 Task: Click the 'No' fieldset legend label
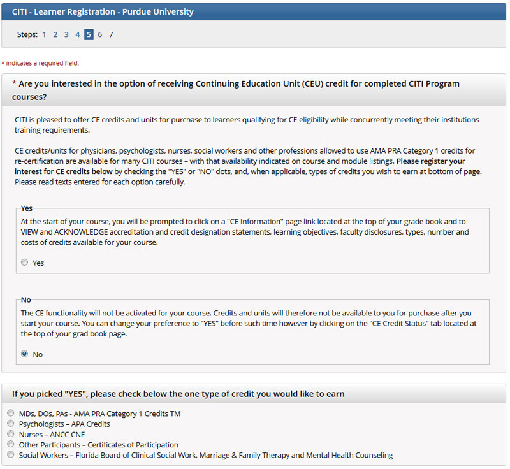point(26,299)
